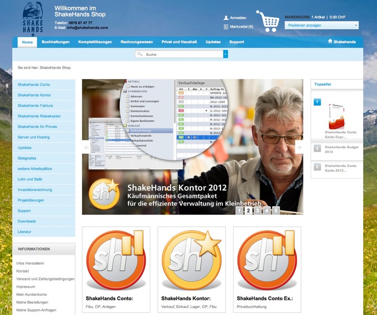This screenshot has height=315, width=377.
Task: Click the topseller rank 1 badge
Action: coord(317,102)
